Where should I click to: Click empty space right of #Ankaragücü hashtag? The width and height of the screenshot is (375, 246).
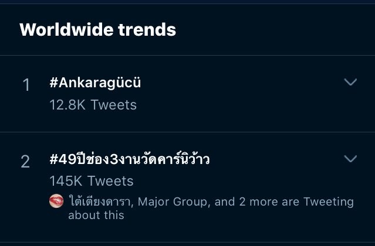[x=235, y=83]
